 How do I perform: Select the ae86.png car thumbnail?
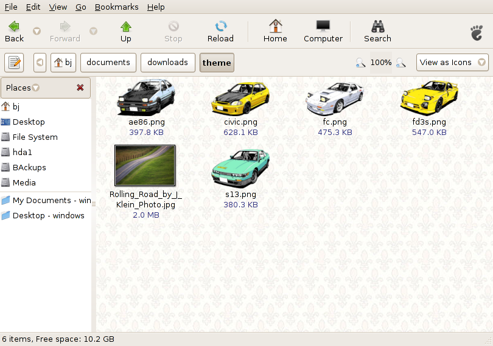tap(146, 97)
